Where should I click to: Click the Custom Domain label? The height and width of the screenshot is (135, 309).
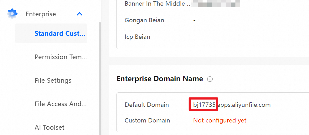(147, 120)
